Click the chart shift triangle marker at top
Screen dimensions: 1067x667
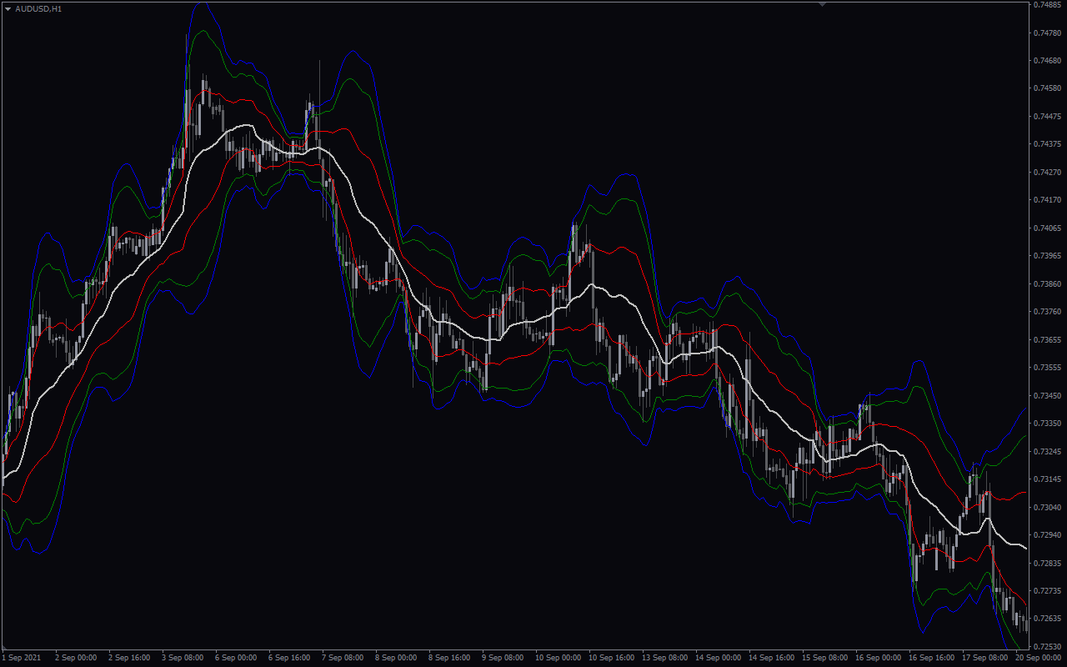[x=822, y=4]
